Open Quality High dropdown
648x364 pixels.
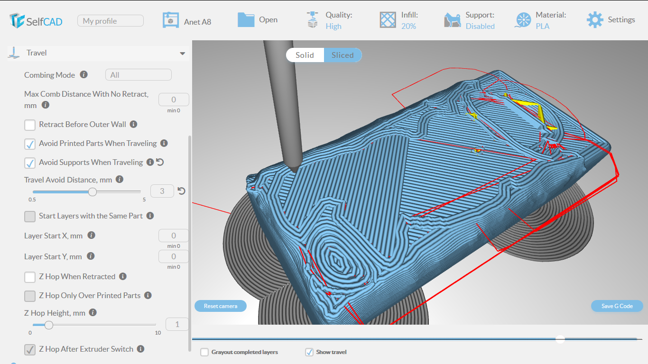333,26
